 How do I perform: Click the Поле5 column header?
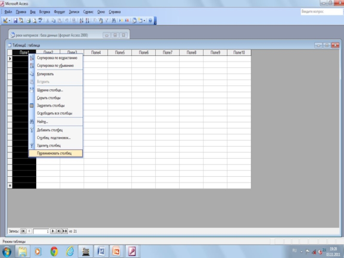(120, 52)
